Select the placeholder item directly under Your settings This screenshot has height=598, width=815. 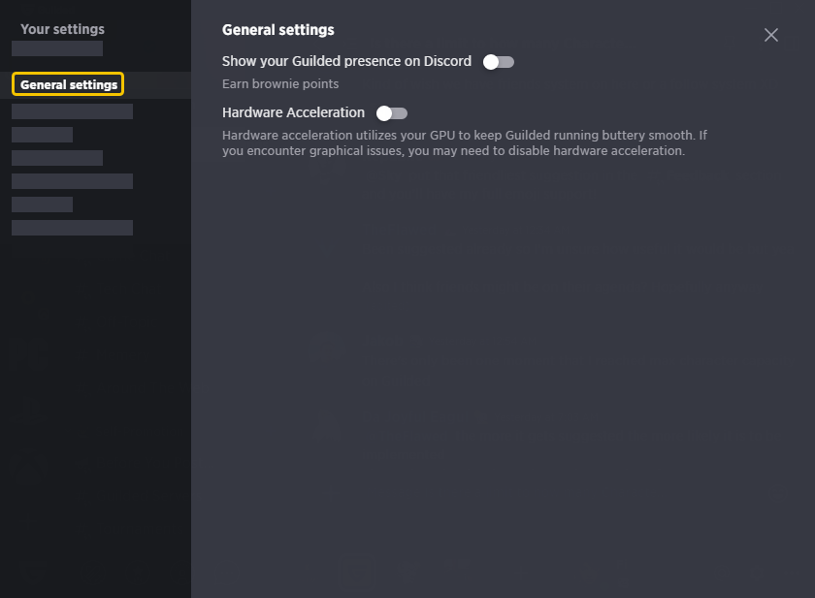click(57, 48)
